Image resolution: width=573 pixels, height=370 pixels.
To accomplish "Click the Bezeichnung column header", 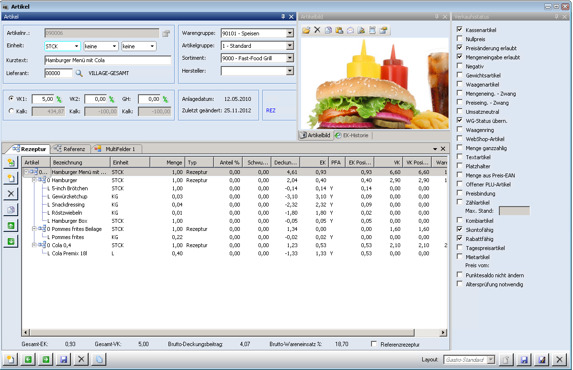I will [x=80, y=163].
